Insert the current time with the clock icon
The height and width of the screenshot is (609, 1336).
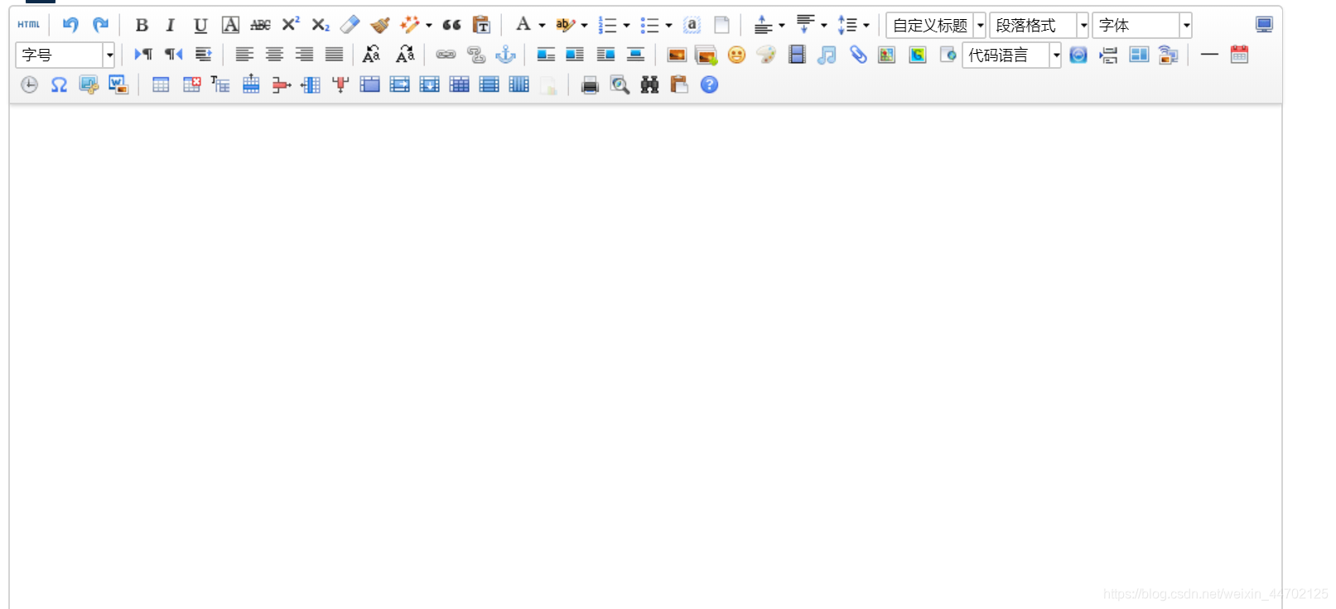(x=29, y=85)
